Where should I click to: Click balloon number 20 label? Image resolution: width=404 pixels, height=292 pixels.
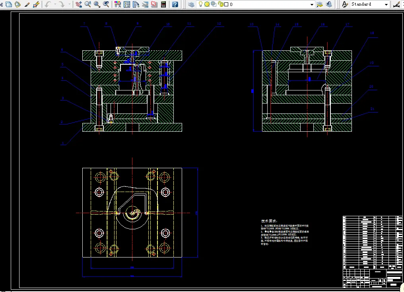coord(371,86)
